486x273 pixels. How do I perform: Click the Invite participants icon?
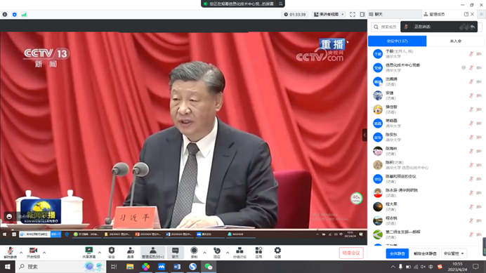coord(131,252)
